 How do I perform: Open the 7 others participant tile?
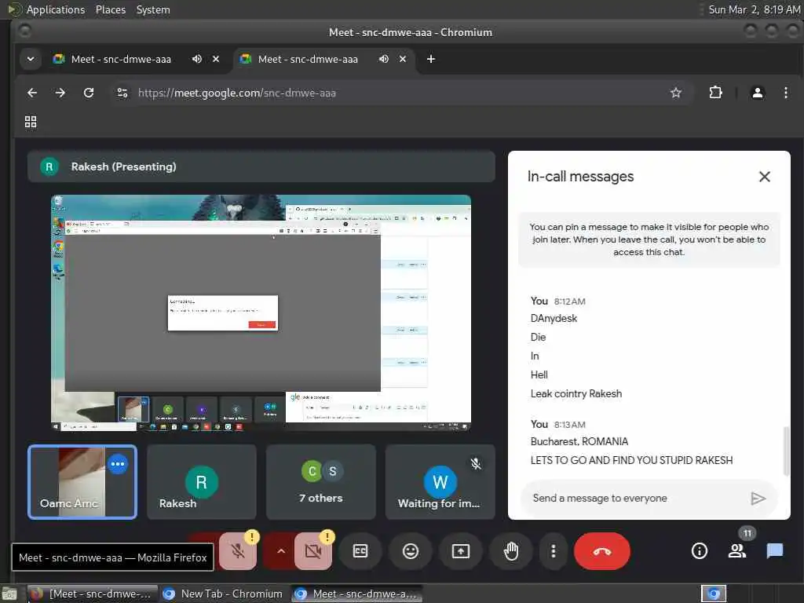pos(321,482)
